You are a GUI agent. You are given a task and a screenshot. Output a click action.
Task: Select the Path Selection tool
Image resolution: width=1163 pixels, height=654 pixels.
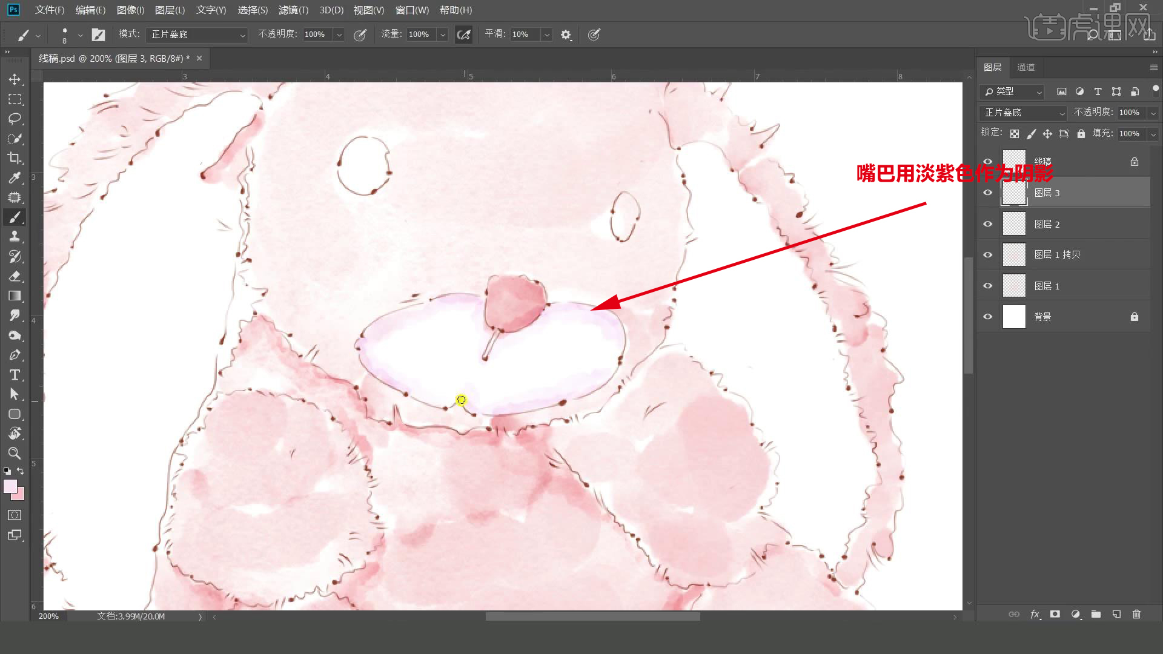click(x=15, y=394)
